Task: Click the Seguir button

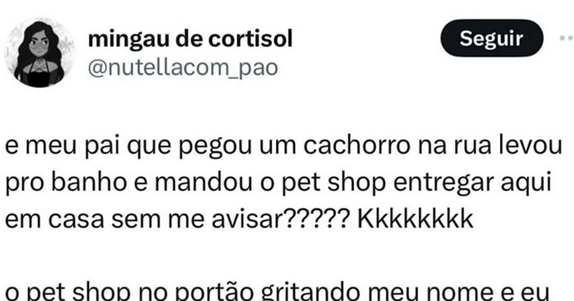Action: pyautogui.click(x=491, y=38)
